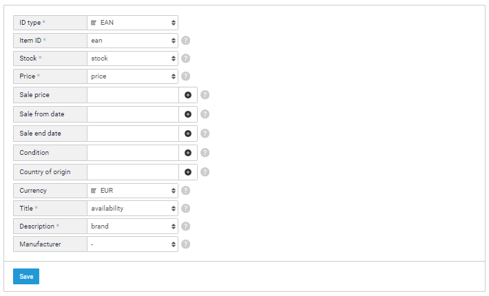
Task: Focus the Country of origin input
Action: pyautogui.click(x=132, y=172)
